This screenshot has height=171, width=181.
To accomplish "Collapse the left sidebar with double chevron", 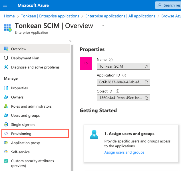I will click(x=71, y=41).
